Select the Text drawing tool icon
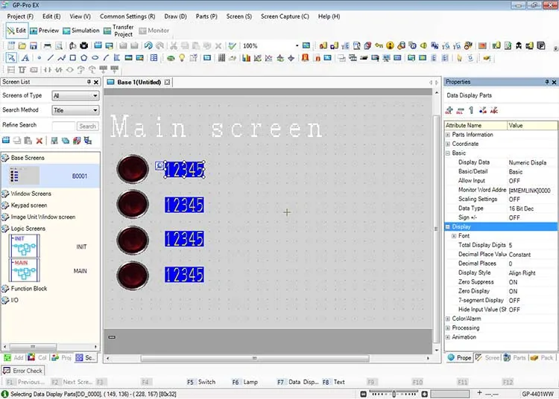Screen dimensions: 559x399 tap(25, 58)
